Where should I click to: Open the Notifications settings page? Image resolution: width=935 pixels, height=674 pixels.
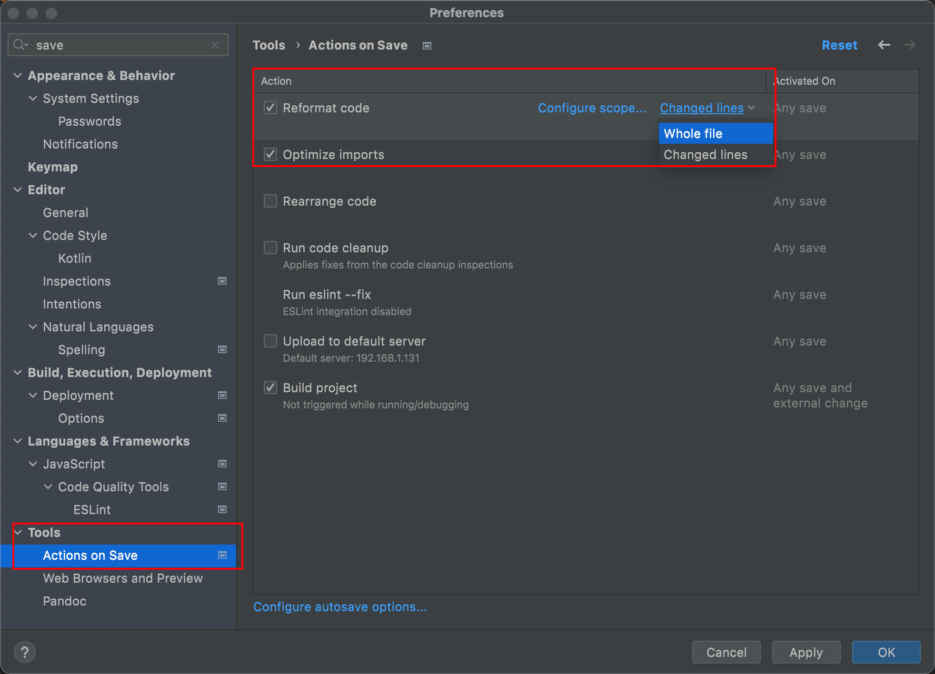80,144
